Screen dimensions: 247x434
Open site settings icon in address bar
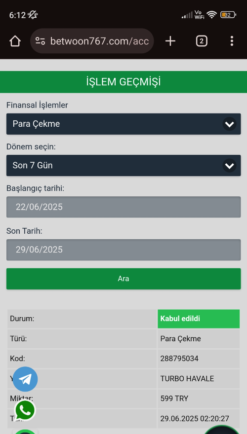40,41
